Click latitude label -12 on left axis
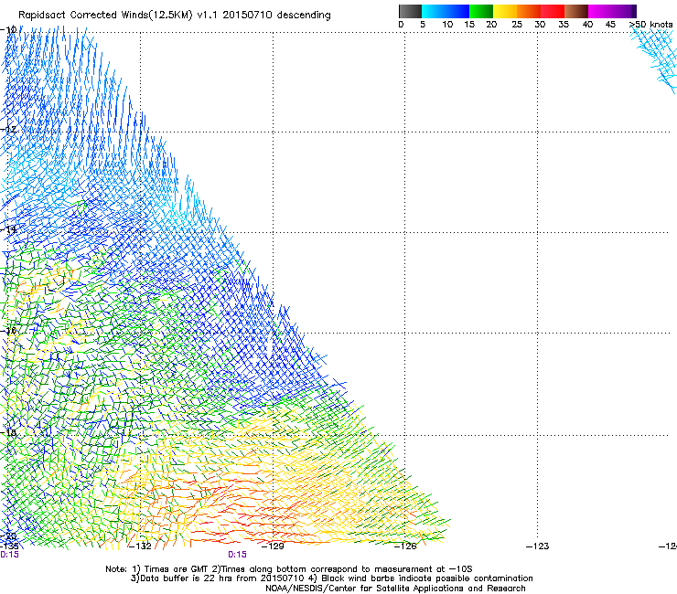677x594 pixels. [x=8, y=130]
